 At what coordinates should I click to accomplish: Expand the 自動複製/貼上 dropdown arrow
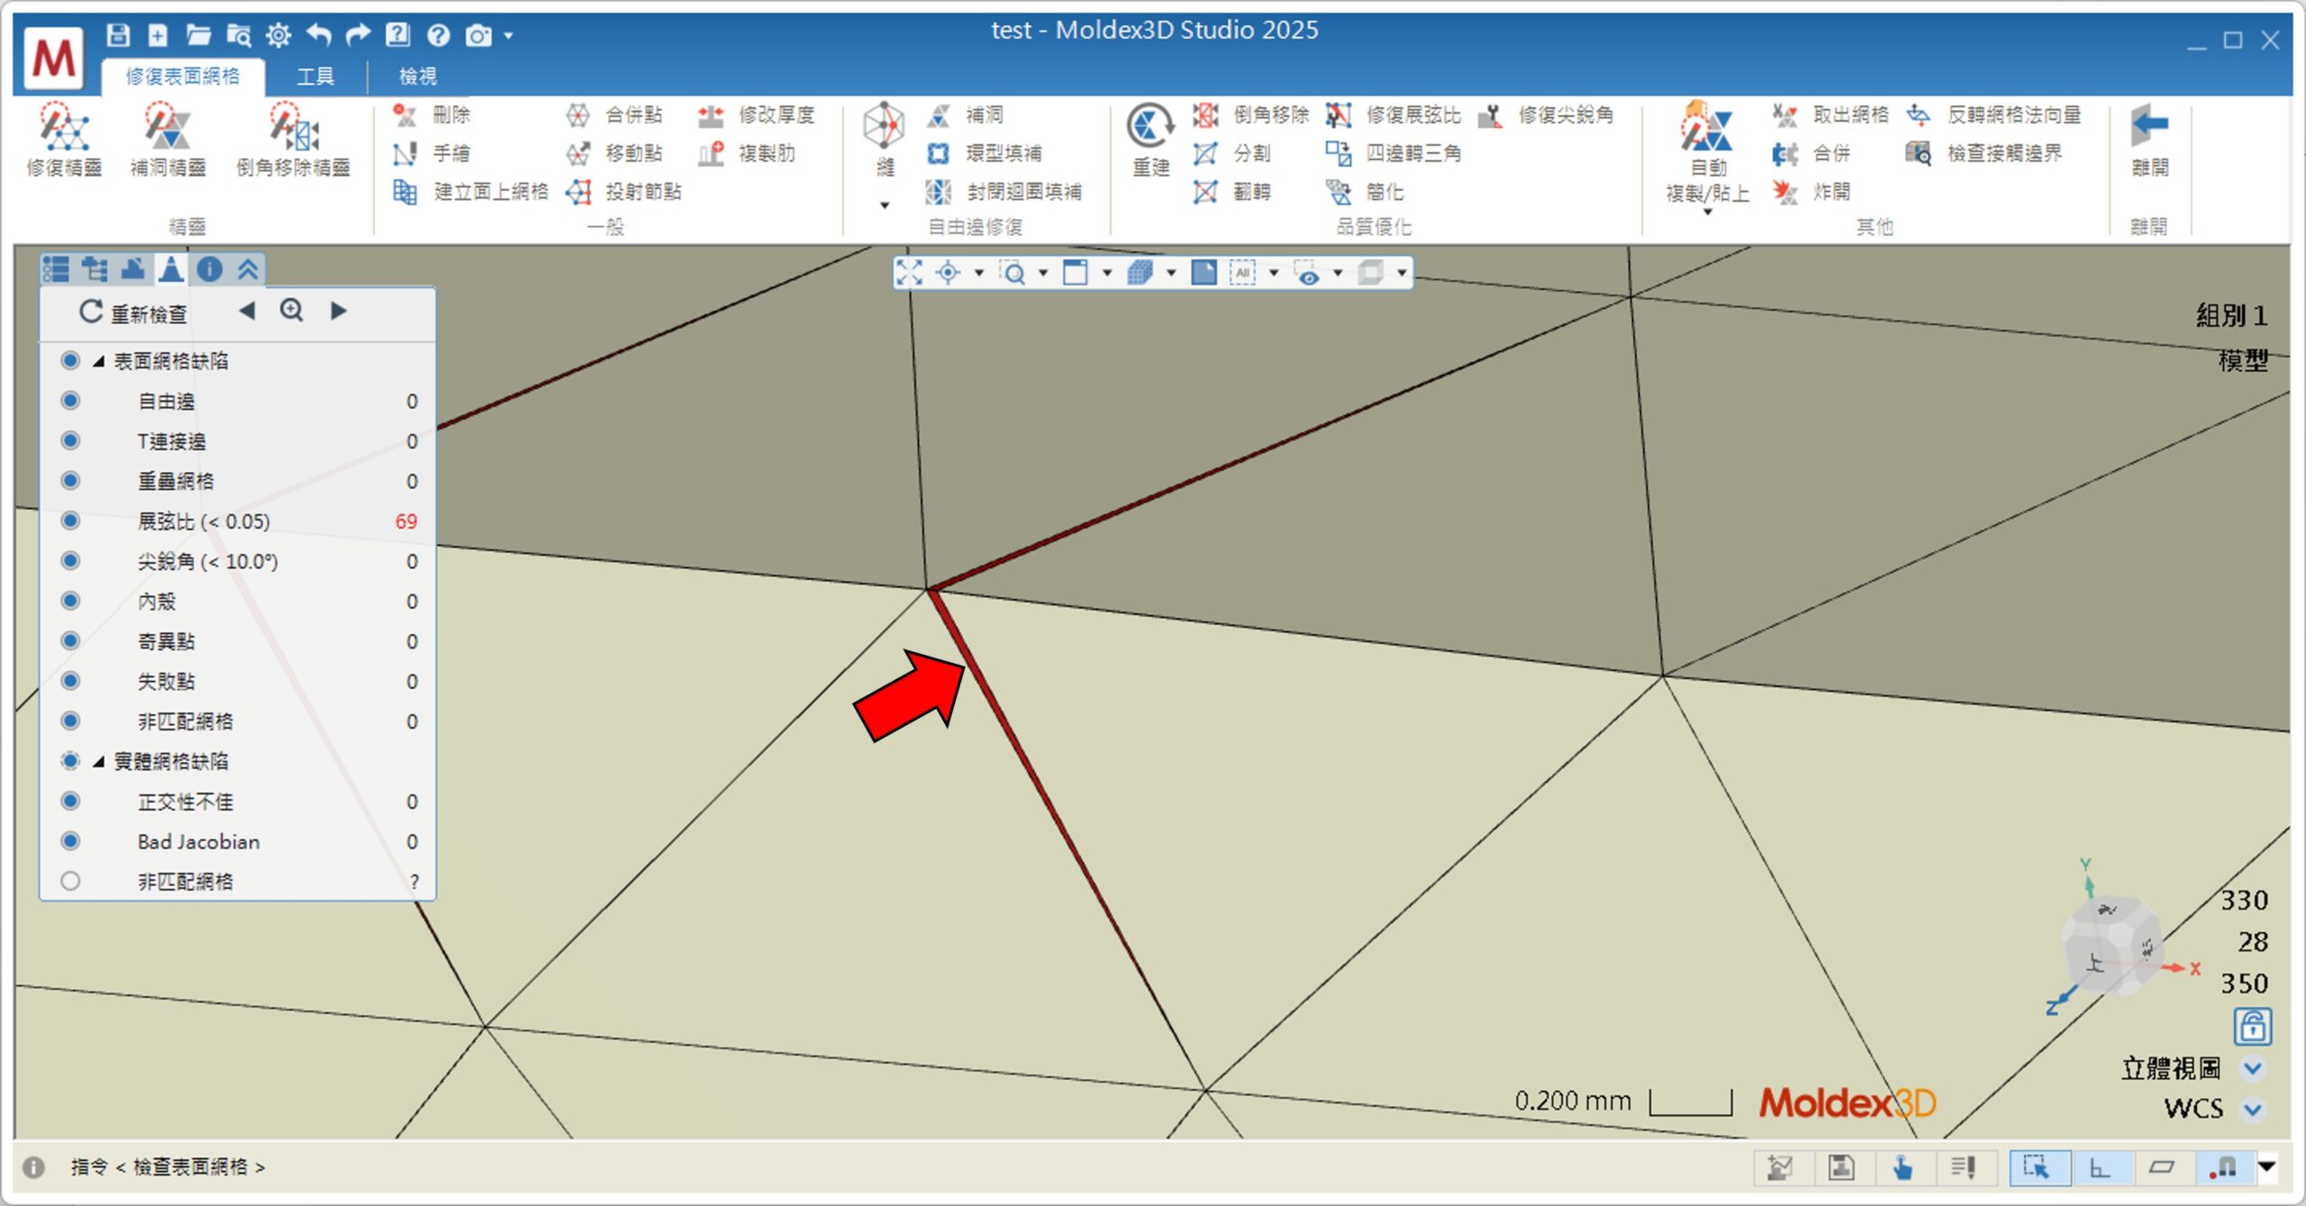pos(1707,212)
